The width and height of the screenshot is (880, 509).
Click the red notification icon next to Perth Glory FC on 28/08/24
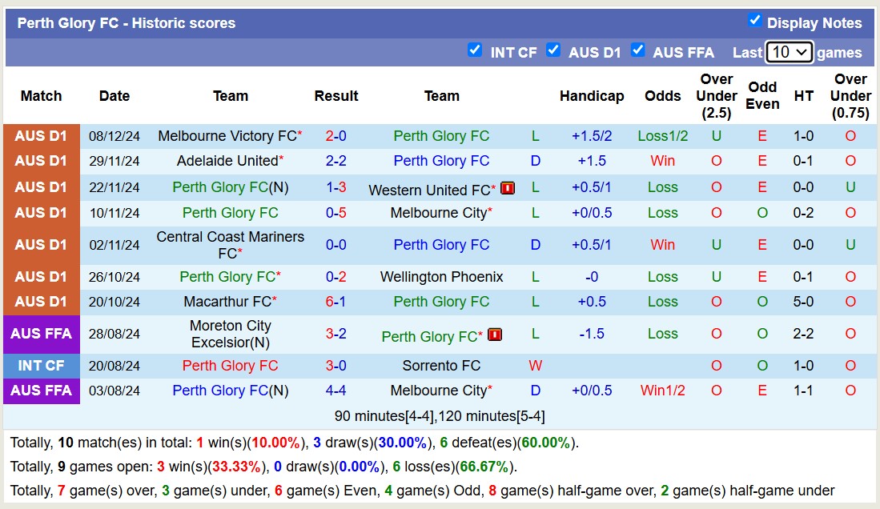point(495,335)
